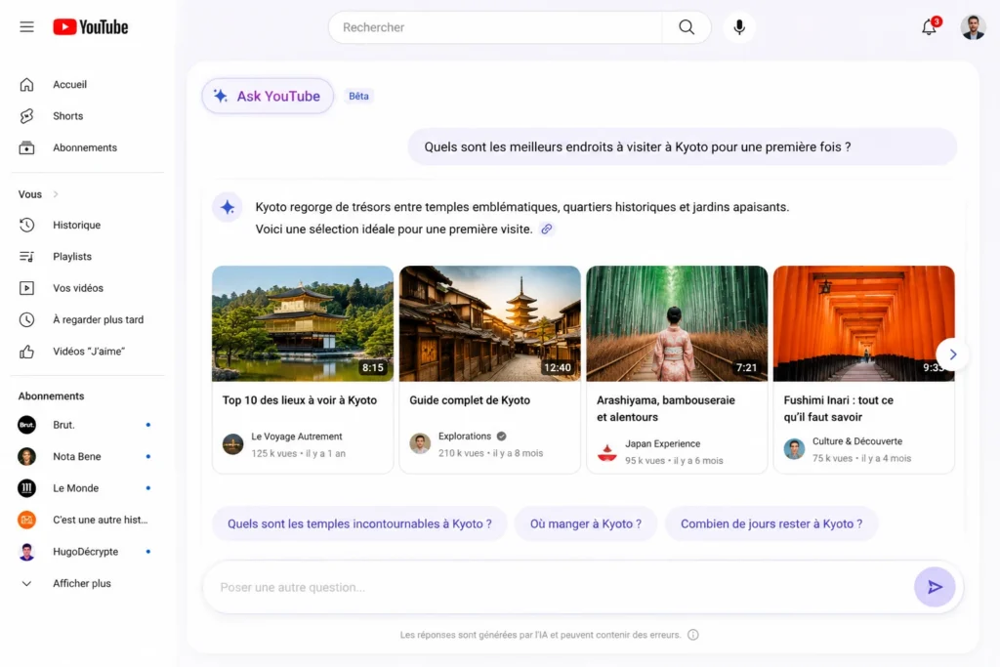Click the YouTube logo
The image size is (1000, 667).
point(91,26)
